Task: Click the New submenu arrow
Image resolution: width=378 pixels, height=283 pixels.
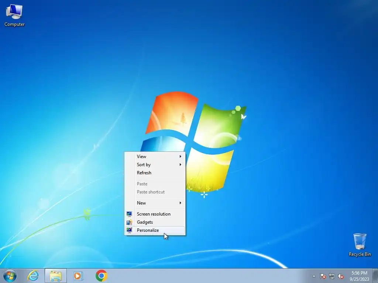Action: tap(180, 203)
